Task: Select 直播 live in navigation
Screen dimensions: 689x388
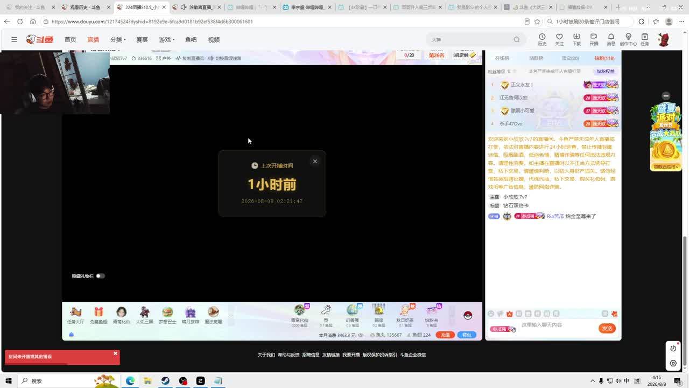Action: pyautogui.click(x=93, y=39)
